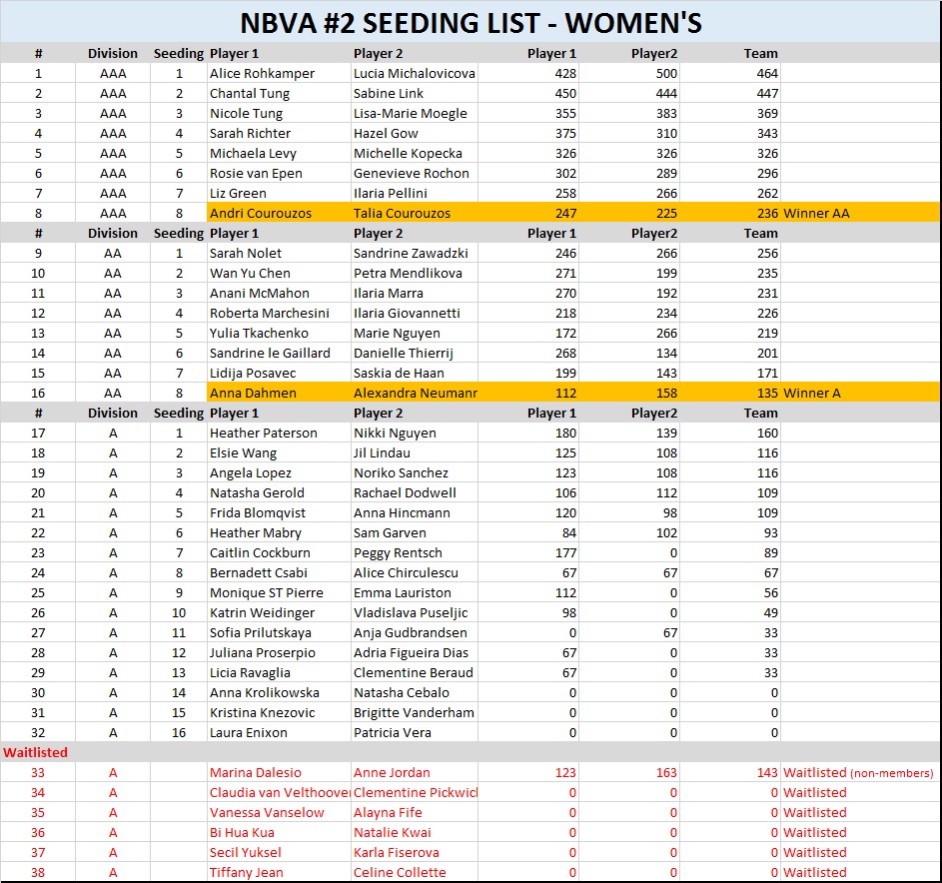Screen dimensions: 942x883
Task: Select 'Petra Mendlikova' cell
Action: click(x=415, y=273)
